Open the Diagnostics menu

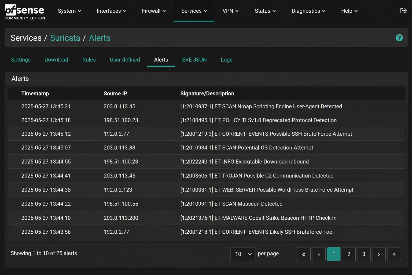(x=308, y=11)
